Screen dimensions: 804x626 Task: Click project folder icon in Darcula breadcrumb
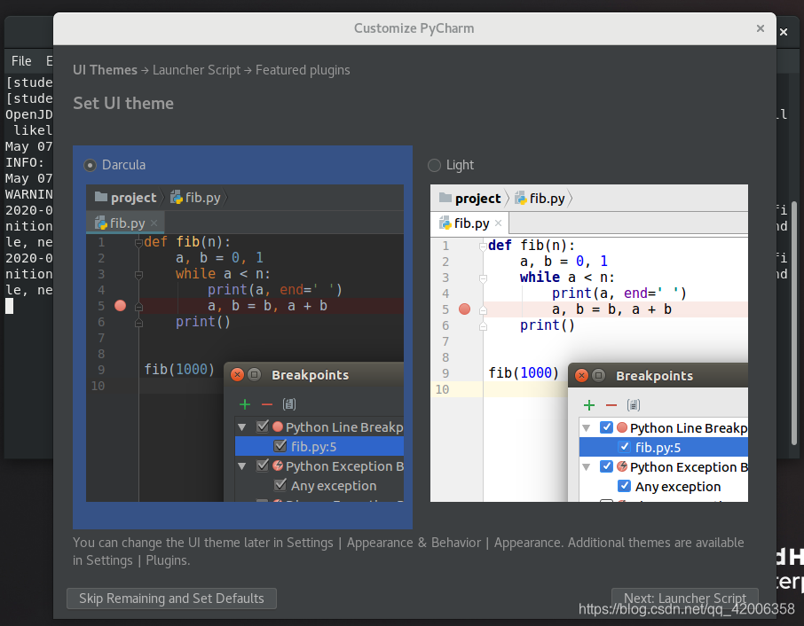click(101, 197)
